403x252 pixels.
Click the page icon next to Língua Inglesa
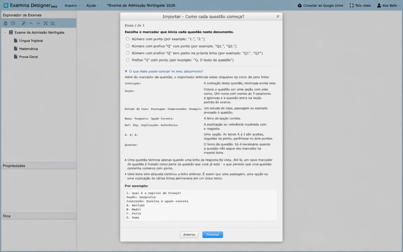coord(16,41)
